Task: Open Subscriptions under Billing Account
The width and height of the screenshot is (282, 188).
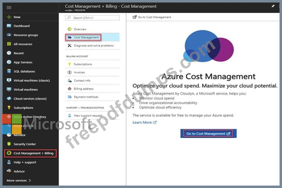Action: click(92, 64)
